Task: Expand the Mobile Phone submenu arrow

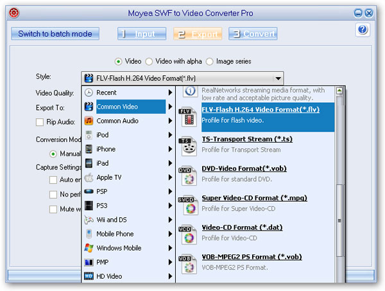Action: (170, 234)
